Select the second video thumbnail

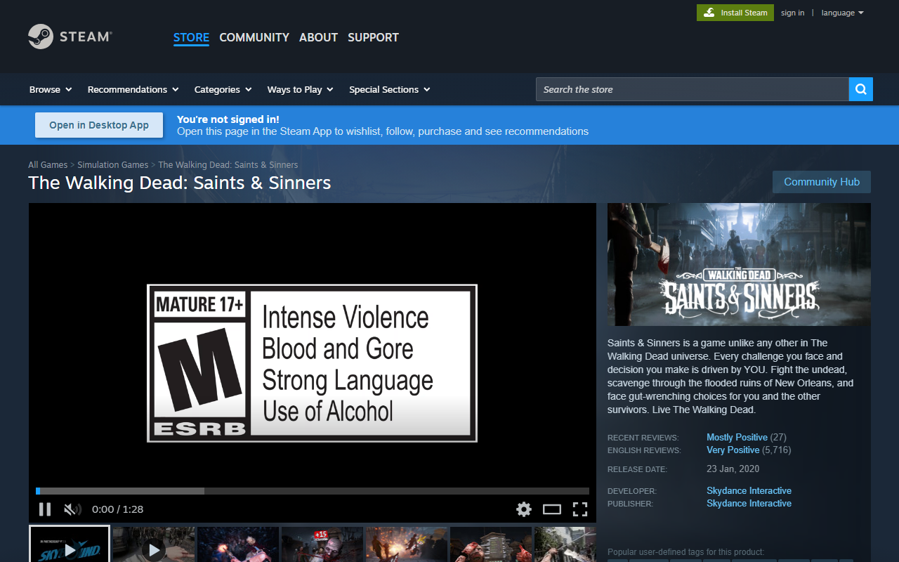click(x=154, y=544)
